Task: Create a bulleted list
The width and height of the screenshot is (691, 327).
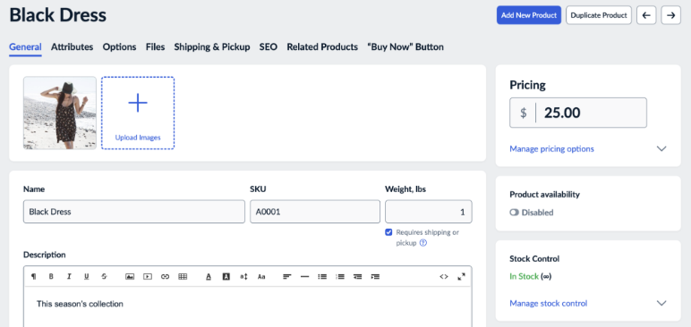Action: 322,276
